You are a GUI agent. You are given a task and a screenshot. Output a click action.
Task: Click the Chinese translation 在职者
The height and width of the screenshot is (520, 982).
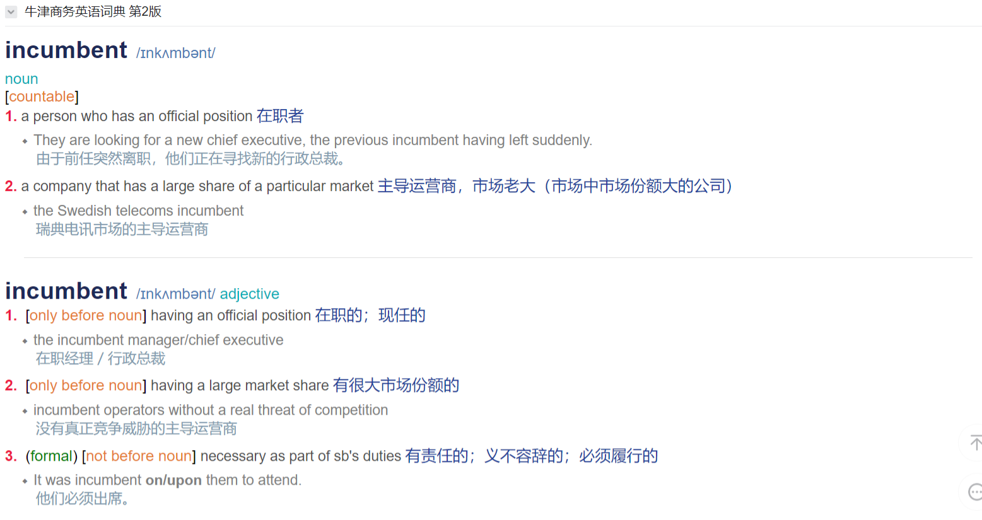(279, 116)
